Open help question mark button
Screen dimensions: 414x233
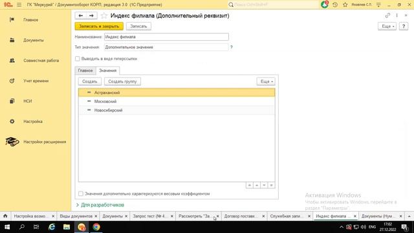coord(404,26)
